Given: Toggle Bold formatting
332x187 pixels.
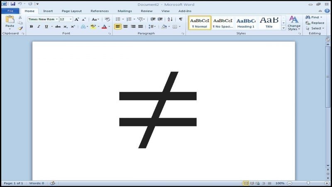Looking at the screenshot, I should coord(32,27).
